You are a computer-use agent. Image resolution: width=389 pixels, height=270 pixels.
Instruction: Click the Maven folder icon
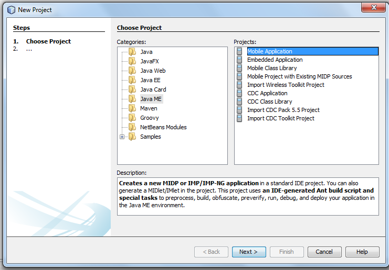pyautogui.click(x=132, y=108)
